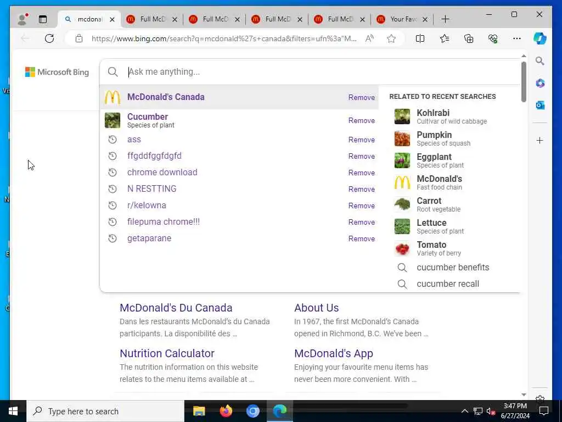Close the Your Fav tab

[x=425, y=19]
